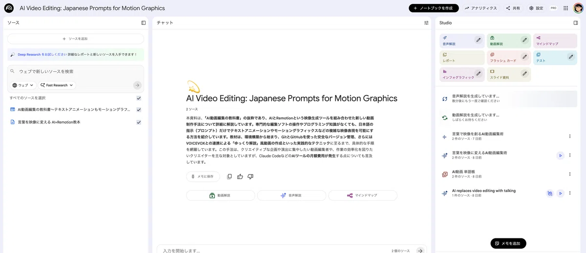Click the PRO badge
The width and height of the screenshot is (586, 253).
pyautogui.click(x=553, y=8)
